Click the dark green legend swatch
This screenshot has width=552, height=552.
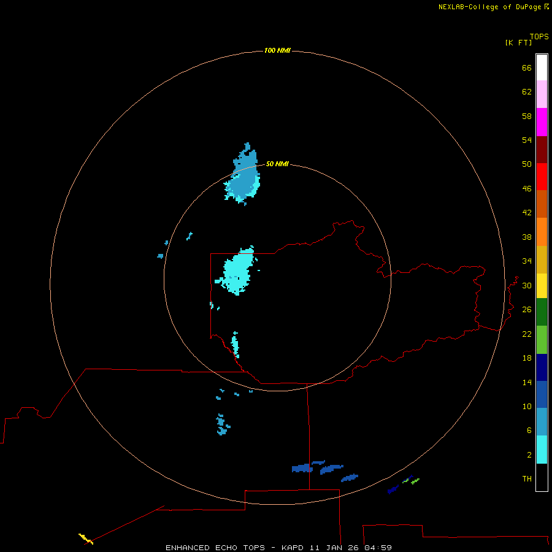542,312
